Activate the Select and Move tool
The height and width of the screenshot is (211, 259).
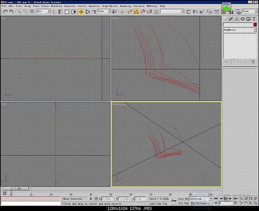81,12
